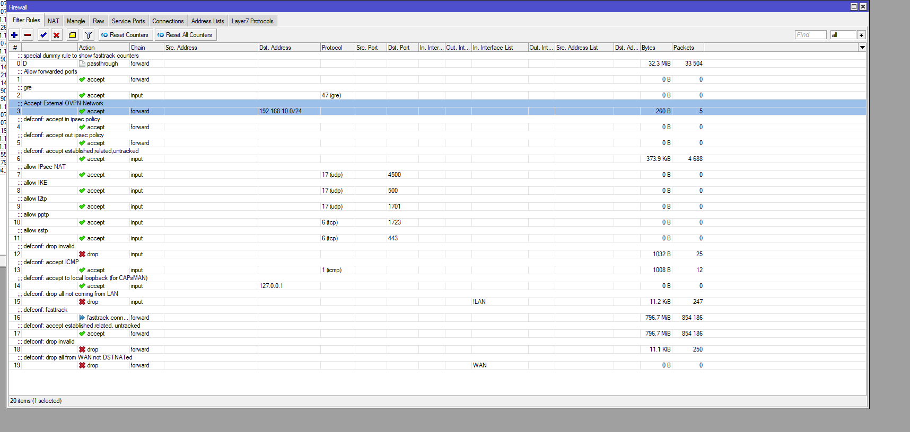The width and height of the screenshot is (910, 432).
Task: Click the accept icon in l2tp rule 9
Action: click(x=82, y=206)
